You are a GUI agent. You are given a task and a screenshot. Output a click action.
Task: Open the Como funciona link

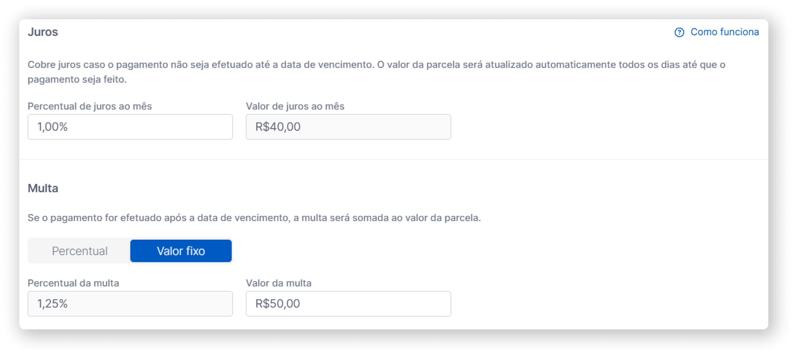tap(724, 32)
